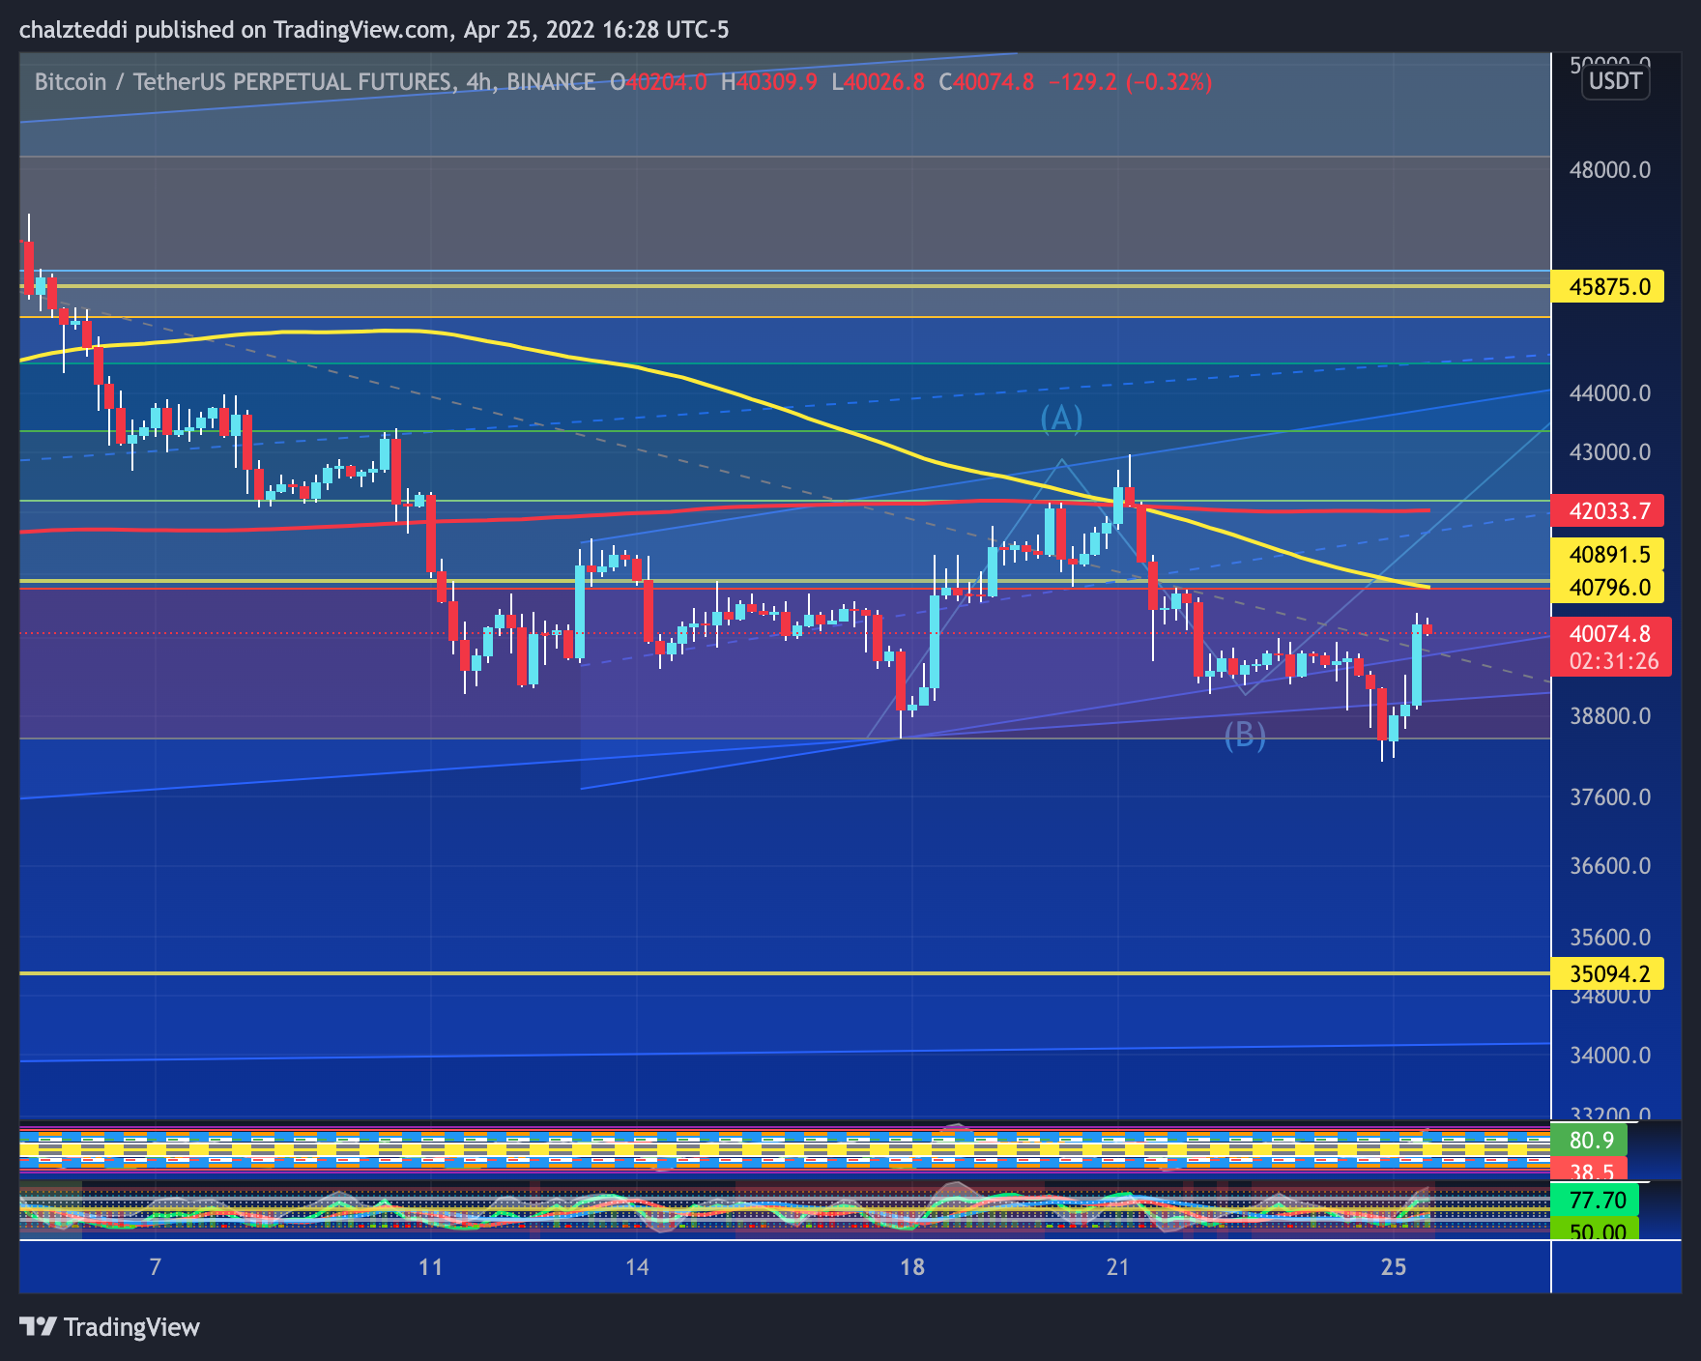Click the BINANCE exchange label

551,82
